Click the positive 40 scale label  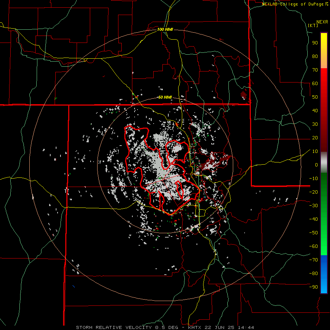click(x=315, y=110)
